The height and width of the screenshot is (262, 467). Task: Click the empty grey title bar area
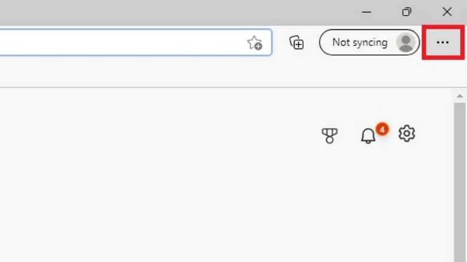tap(180, 12)
